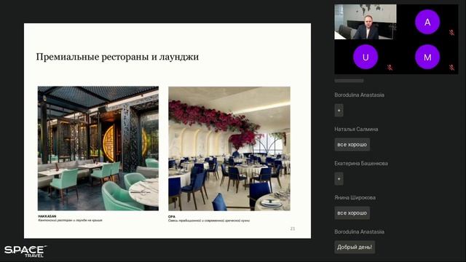Select Екатерина Башенкова chat name
The height and width of the screenshot is (262, 466).
click(x=361, y=163)
